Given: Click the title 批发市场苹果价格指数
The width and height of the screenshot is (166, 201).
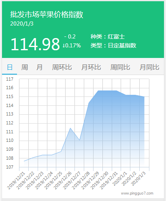Looking at the screenshot, I should click(47, 15).
